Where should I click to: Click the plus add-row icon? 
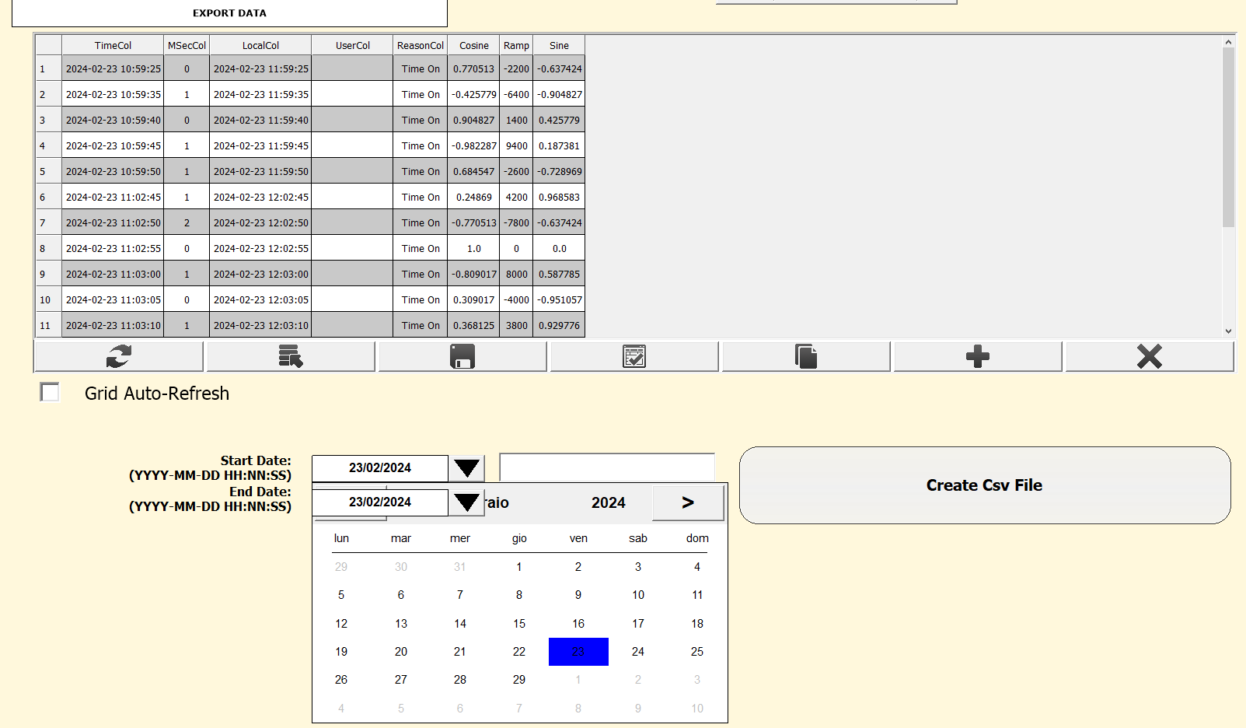pyautogui.click(x=978, y=357)
